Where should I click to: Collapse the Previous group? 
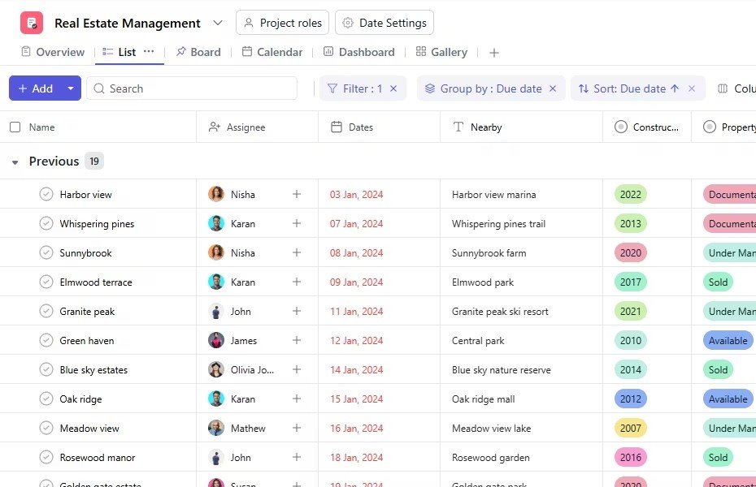pyautogui.click(x=14, y=161)
